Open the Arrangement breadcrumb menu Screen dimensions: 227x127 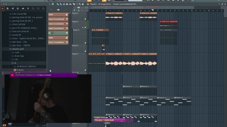104,4
